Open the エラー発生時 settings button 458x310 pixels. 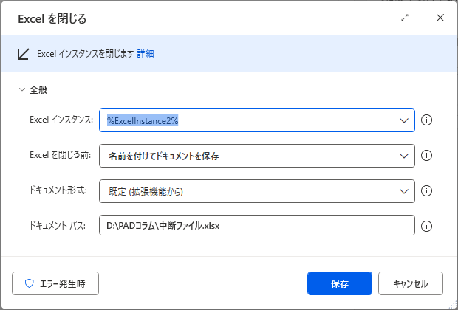pos(55,283)
